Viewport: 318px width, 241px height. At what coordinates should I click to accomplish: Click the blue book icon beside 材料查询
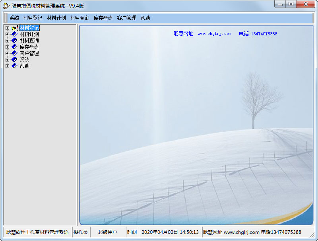tap(14, 40)
